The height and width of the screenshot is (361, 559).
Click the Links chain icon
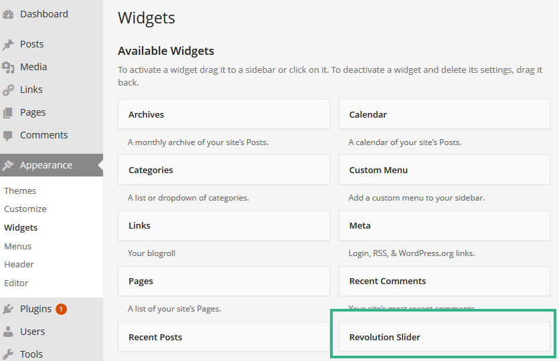click(8, 90)
